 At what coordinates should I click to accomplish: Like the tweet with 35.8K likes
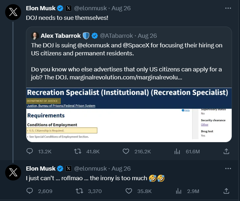click(129, 191)
